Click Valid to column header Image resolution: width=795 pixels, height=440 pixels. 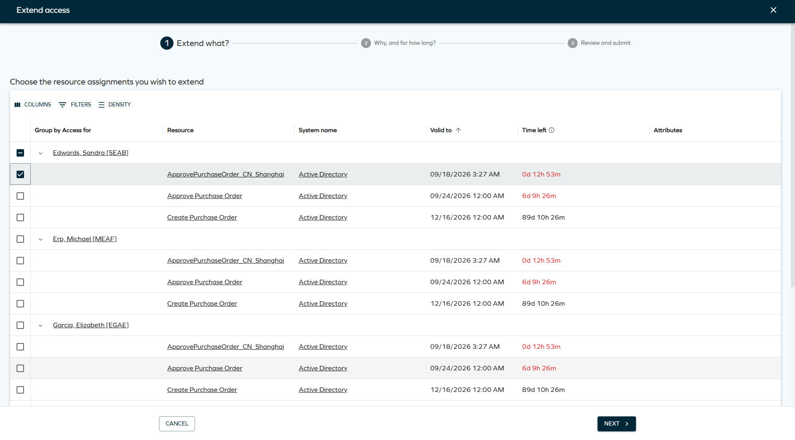[441, 130]
